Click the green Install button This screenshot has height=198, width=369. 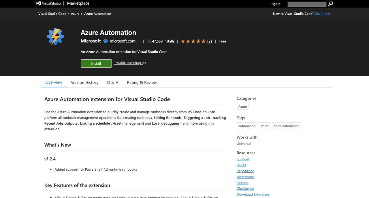pyautogui.click(x=96, y=63)
